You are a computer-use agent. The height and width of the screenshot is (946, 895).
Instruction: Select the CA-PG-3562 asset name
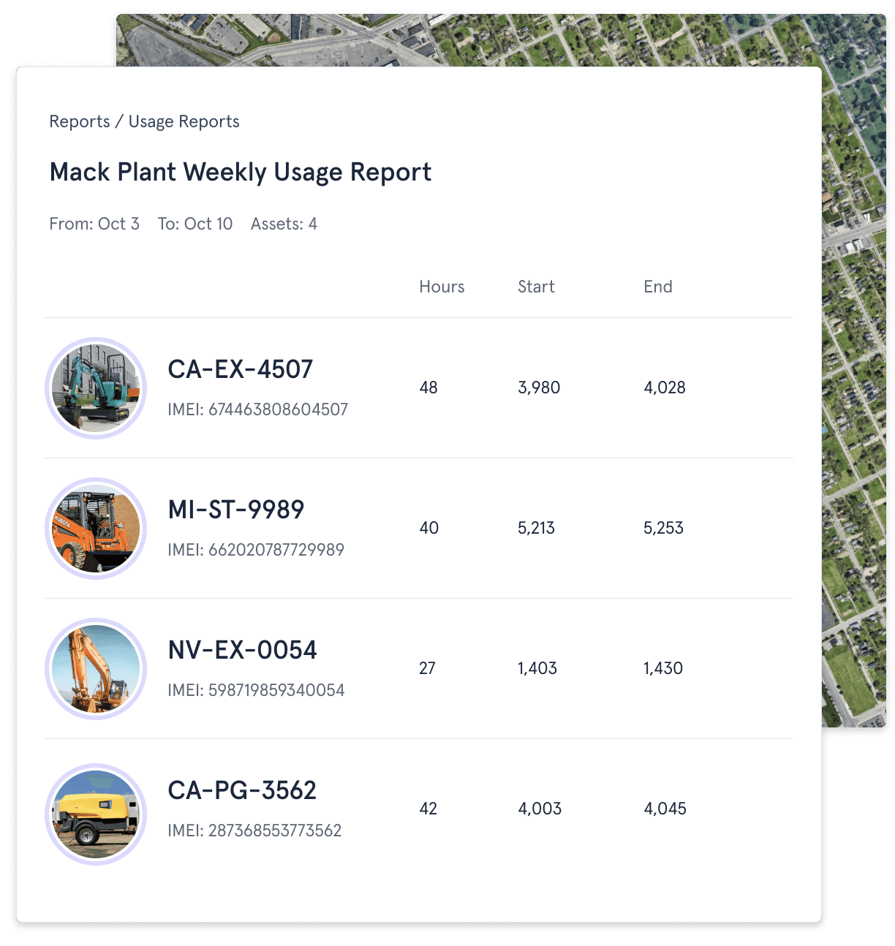coord(242,790)
